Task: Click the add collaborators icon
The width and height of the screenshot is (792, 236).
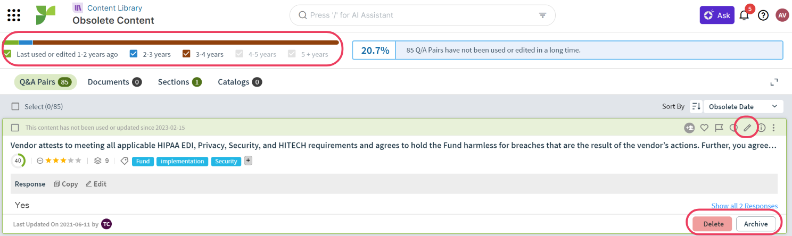Action: tap(689, 128)
